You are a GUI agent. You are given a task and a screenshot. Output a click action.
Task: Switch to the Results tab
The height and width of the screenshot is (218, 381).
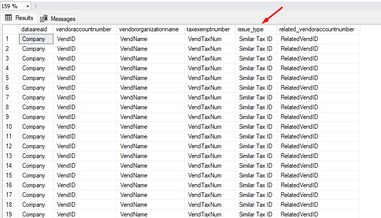(x=19, y=18)
